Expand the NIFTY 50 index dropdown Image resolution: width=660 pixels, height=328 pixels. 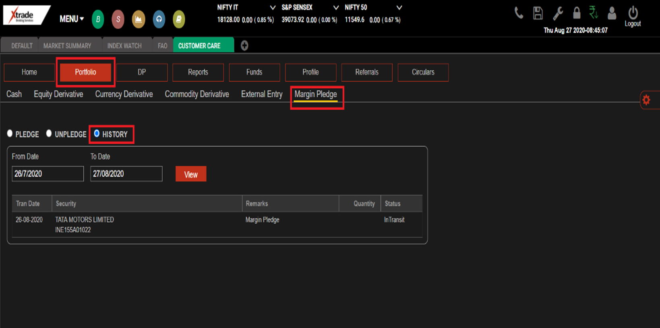399,8
